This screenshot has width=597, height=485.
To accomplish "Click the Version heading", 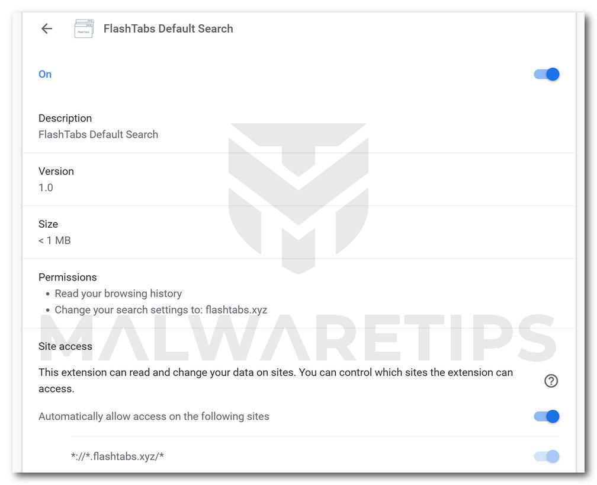I will coord(56,171).
